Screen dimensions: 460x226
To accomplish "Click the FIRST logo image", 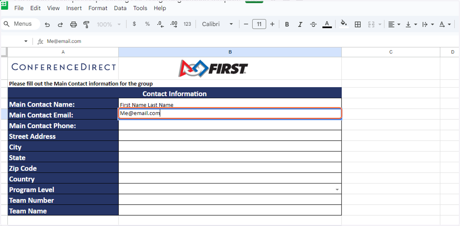I will [x=213, y=68].
